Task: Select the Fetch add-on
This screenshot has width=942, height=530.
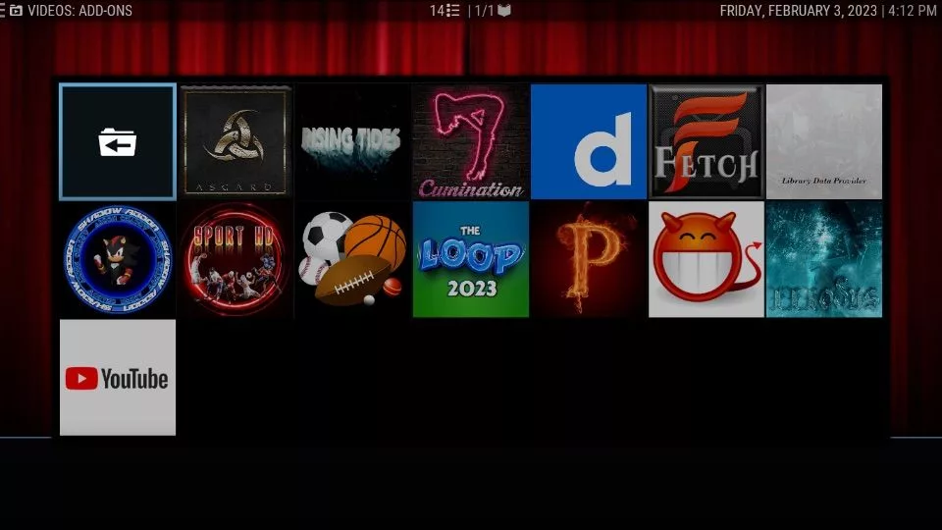Action: click(706, 141)
